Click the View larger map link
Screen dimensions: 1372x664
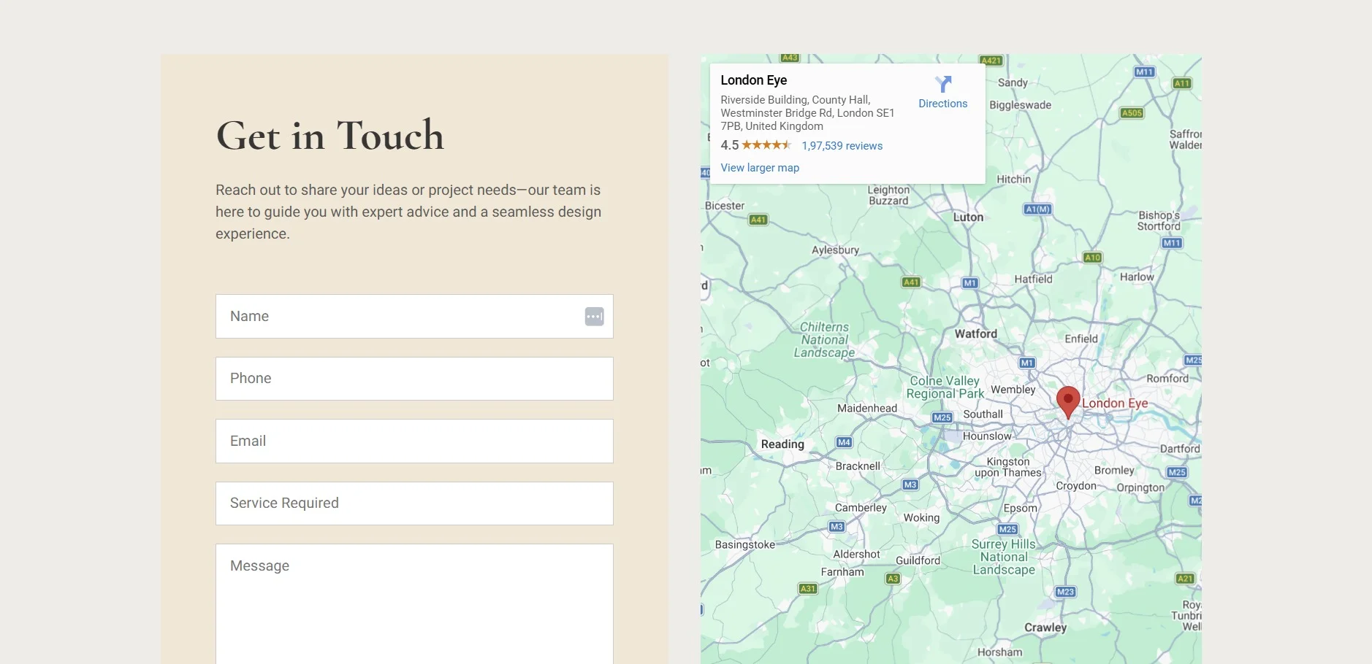(x=760, y=168)
